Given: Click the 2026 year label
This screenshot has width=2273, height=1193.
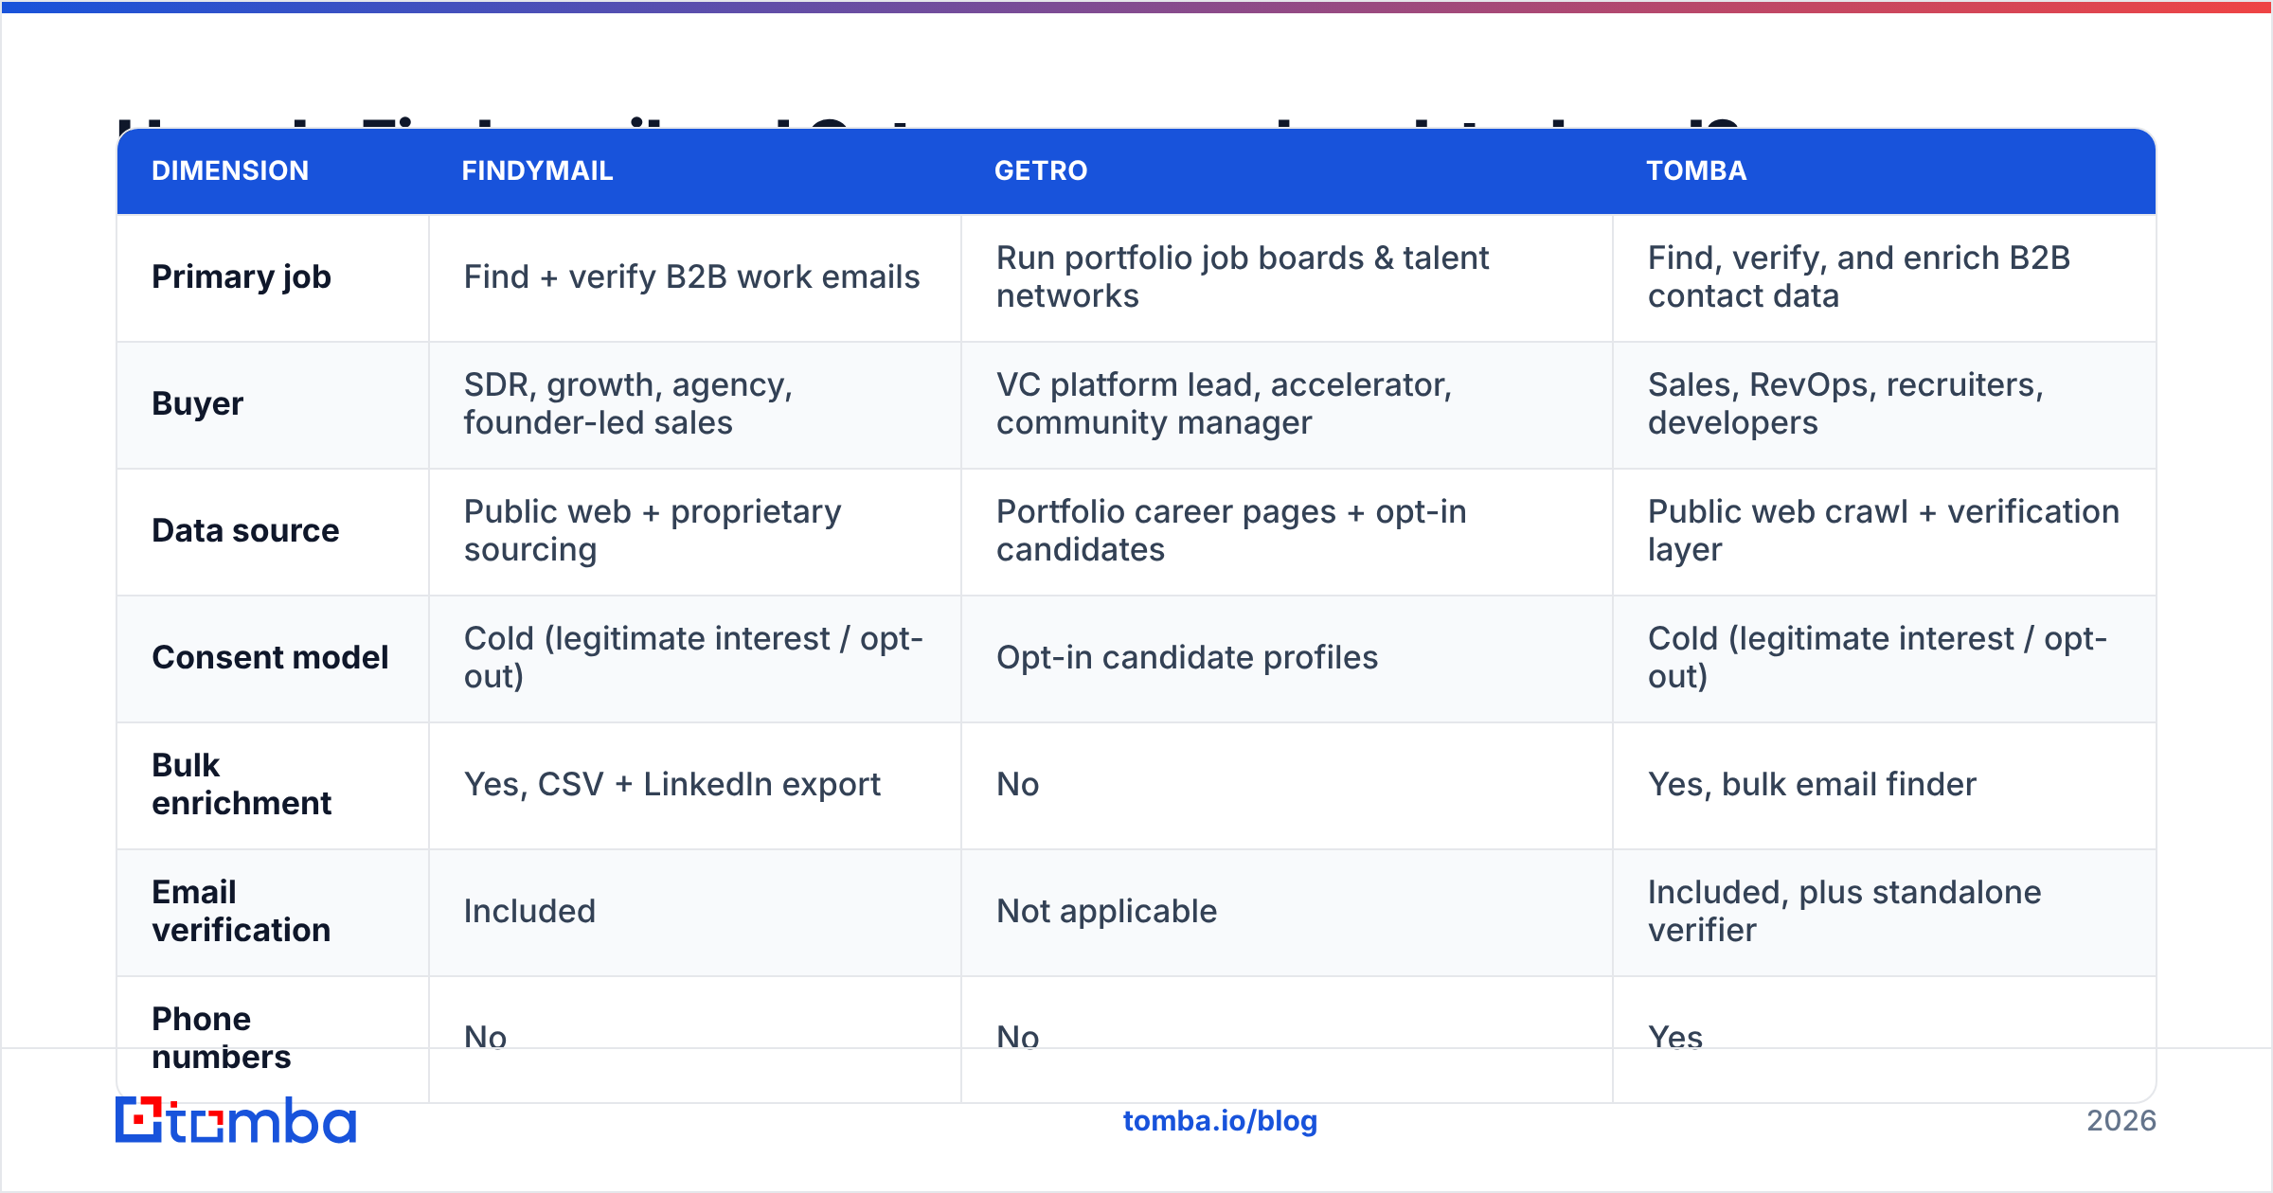Looking at the screenshot, I should tap(2121, 1121).
